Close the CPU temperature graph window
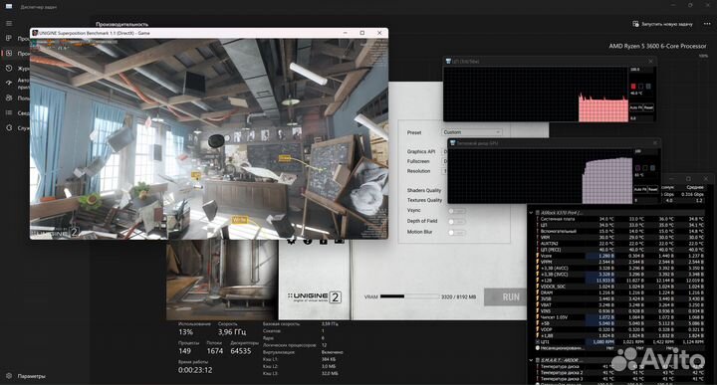 pyautogui.click(x=650, y=61)
